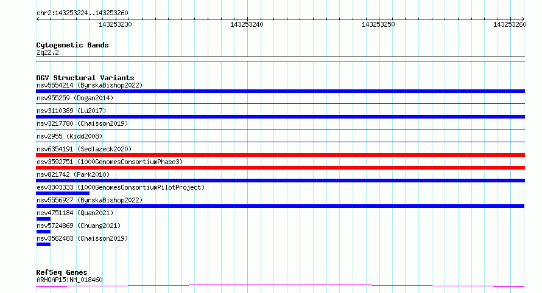Image resolution: width=542 pixels, height=293 pixels.
Task: Click the thin blue line under nsv955259
Action: click(x=280, y=103)
